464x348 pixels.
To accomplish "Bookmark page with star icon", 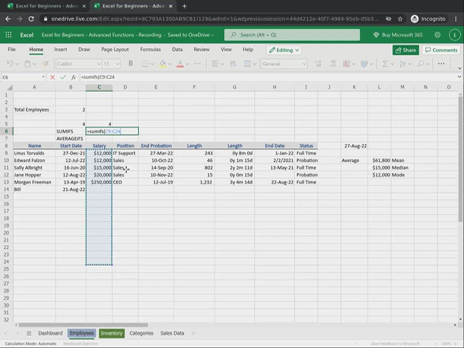I will 400,19.
